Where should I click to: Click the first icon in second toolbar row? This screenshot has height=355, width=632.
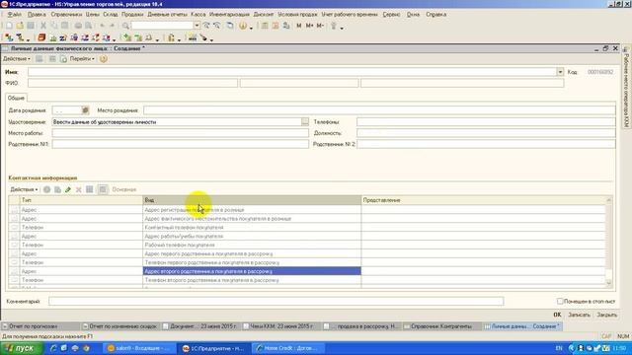click(9, 37)
